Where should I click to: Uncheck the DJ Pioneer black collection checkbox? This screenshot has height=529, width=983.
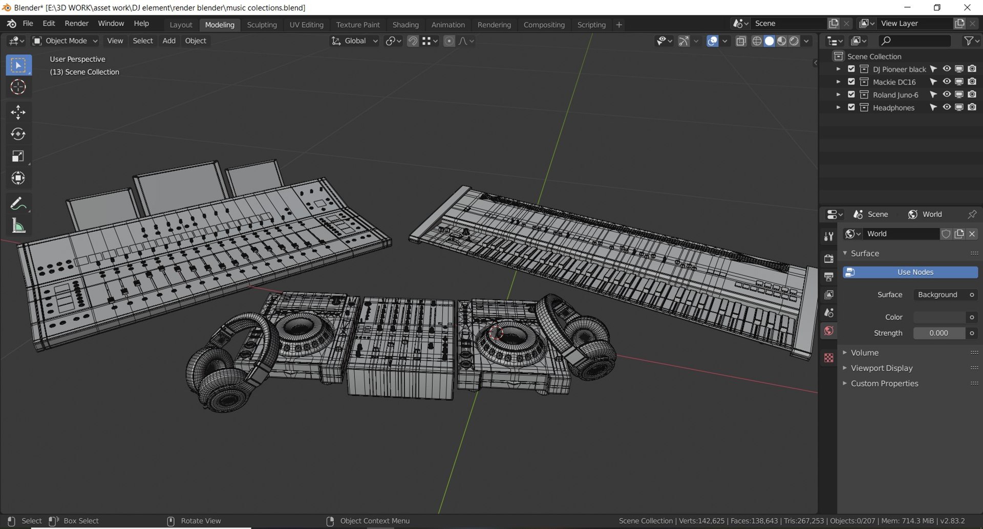coord(851,69)
